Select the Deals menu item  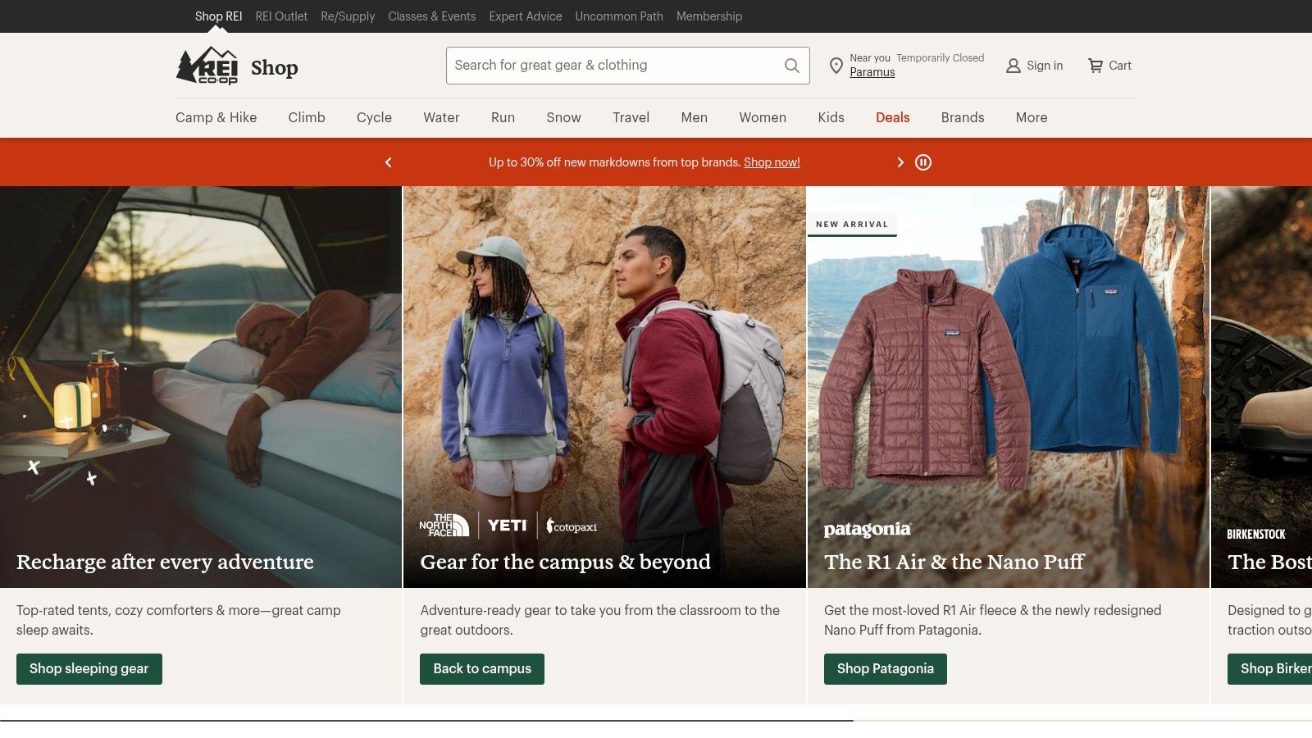[x=893, y=117]
